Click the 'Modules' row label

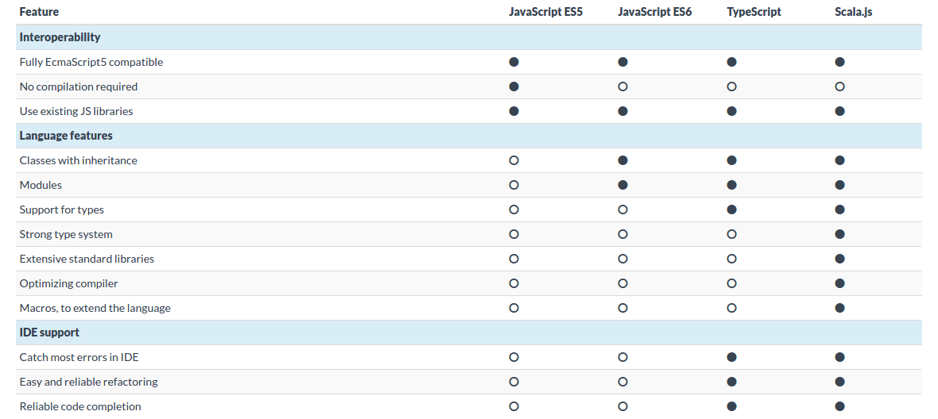(x=41, y=185)
